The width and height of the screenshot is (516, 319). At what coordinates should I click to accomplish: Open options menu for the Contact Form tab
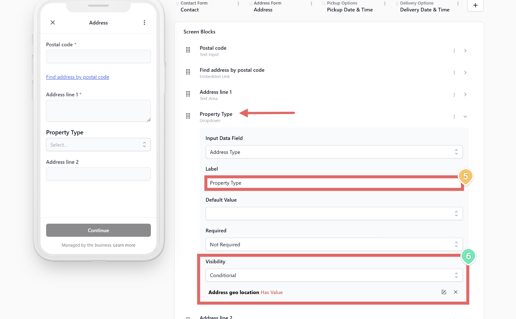(x=238, y=4)
